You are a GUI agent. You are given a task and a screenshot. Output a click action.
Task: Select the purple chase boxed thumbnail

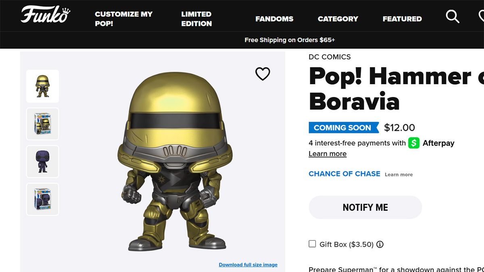coord(43,199)
